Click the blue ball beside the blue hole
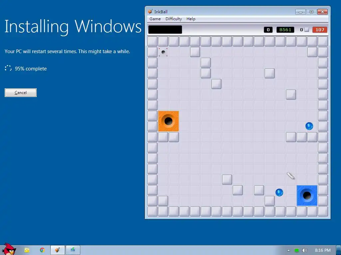This screenshot has width=341, height=255. tap(279, 192)
